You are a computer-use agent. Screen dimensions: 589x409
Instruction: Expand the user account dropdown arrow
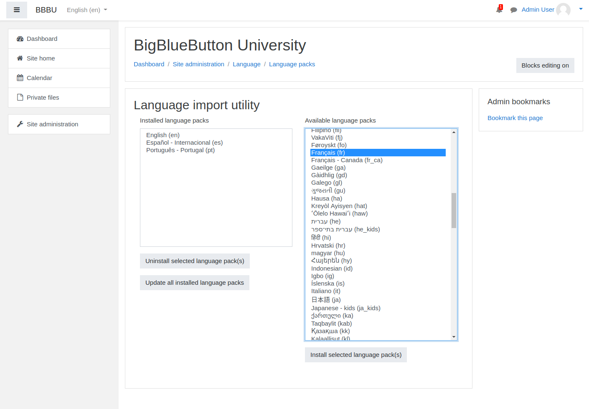pos(581,9)
